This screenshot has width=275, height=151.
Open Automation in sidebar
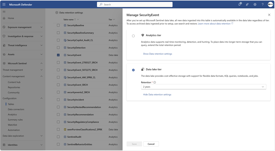click(x=14, y=130)
